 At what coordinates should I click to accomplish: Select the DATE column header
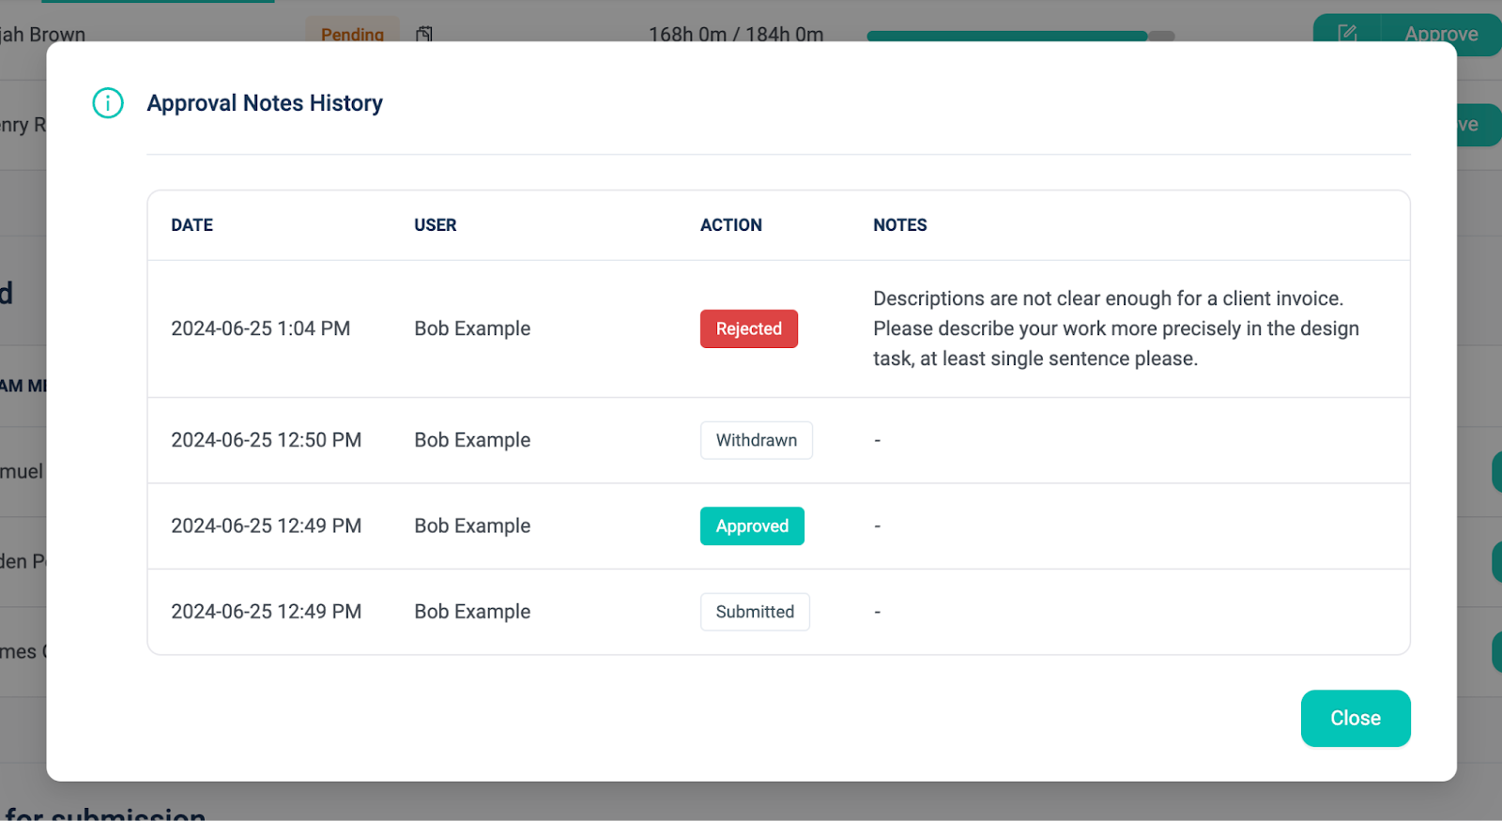tap(192, 225)
